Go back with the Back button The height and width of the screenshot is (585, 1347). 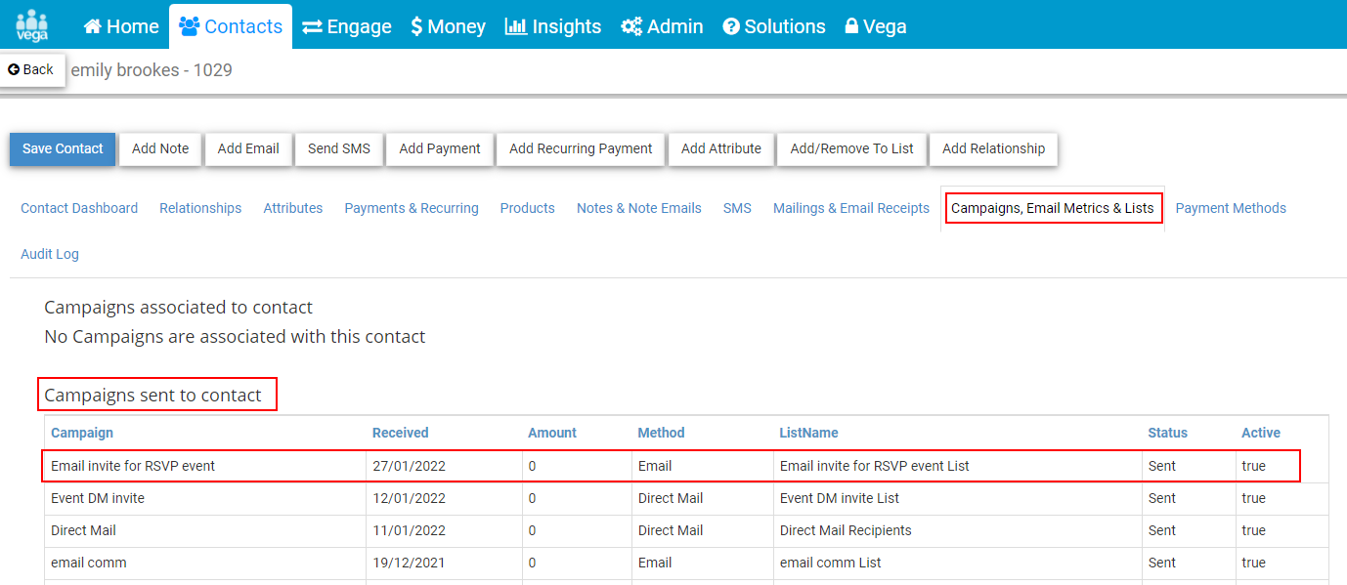[x=31, y=69]
